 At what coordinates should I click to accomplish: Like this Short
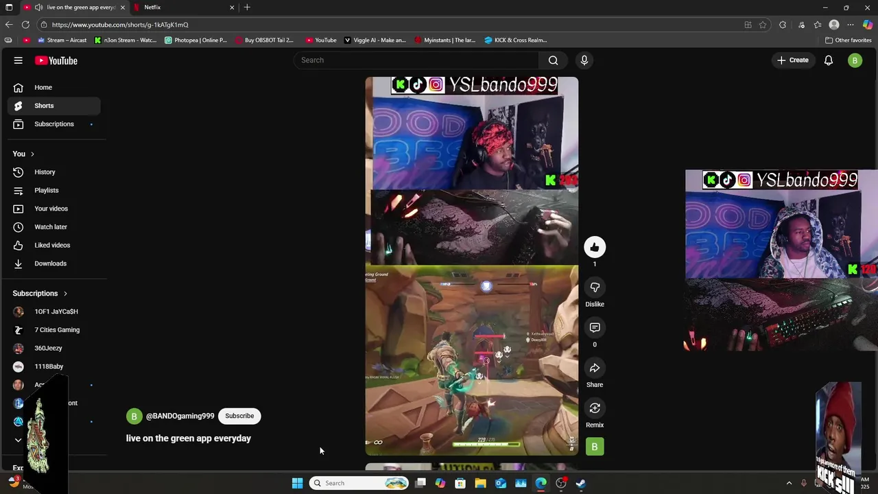(x=595, y=247)
